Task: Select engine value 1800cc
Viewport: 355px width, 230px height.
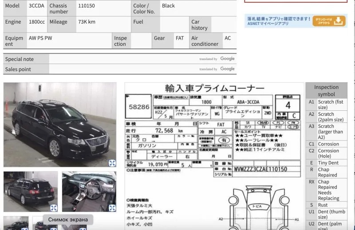Action: coord(37,22)
